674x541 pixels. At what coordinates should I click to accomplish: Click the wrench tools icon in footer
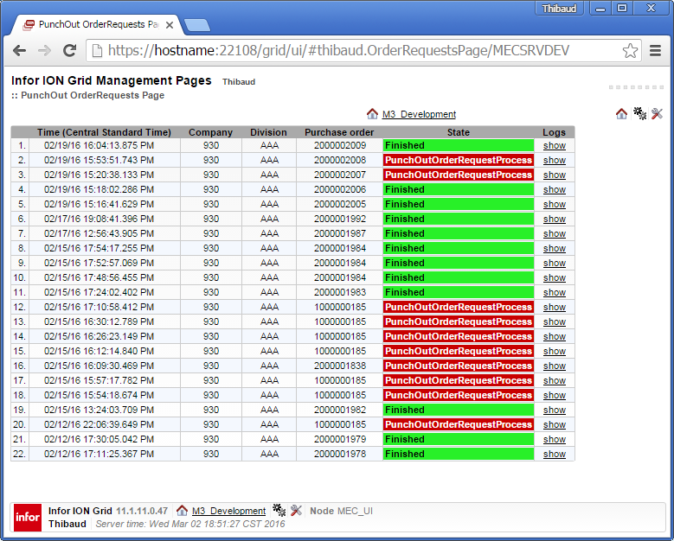point(296,511)
